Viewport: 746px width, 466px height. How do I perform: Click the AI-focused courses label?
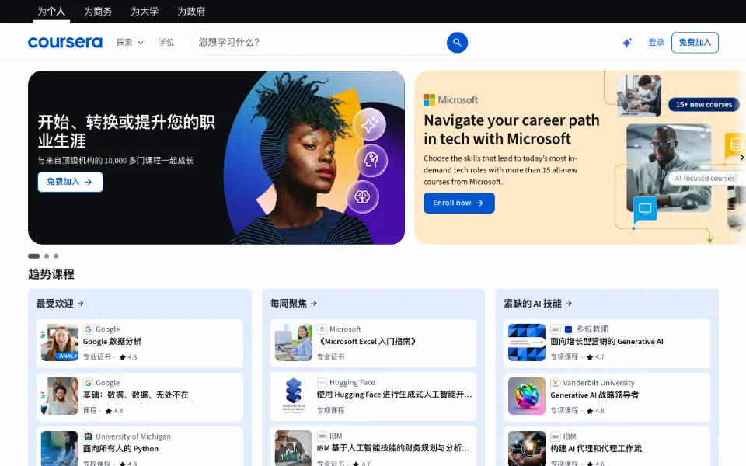point(705,179)
